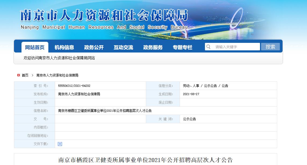Click the large article title heading
This screenshot has width=307, height=165.
146,160
